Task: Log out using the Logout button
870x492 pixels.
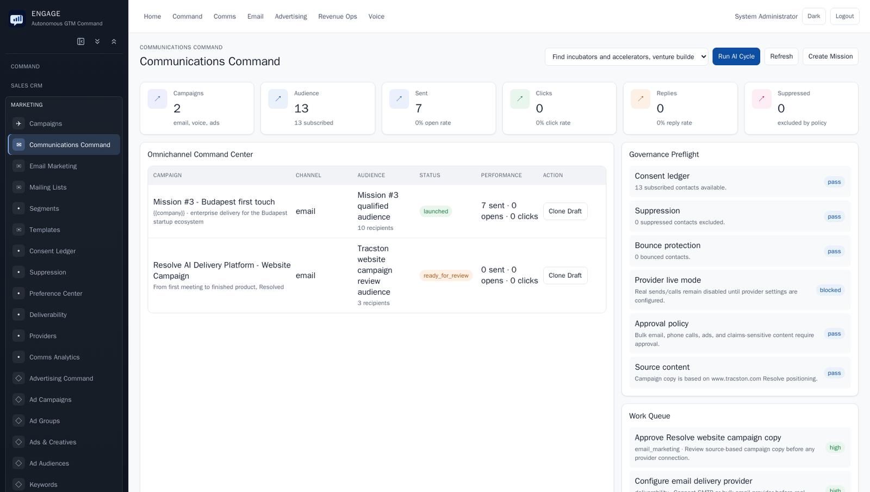Action: coord(844,16)
